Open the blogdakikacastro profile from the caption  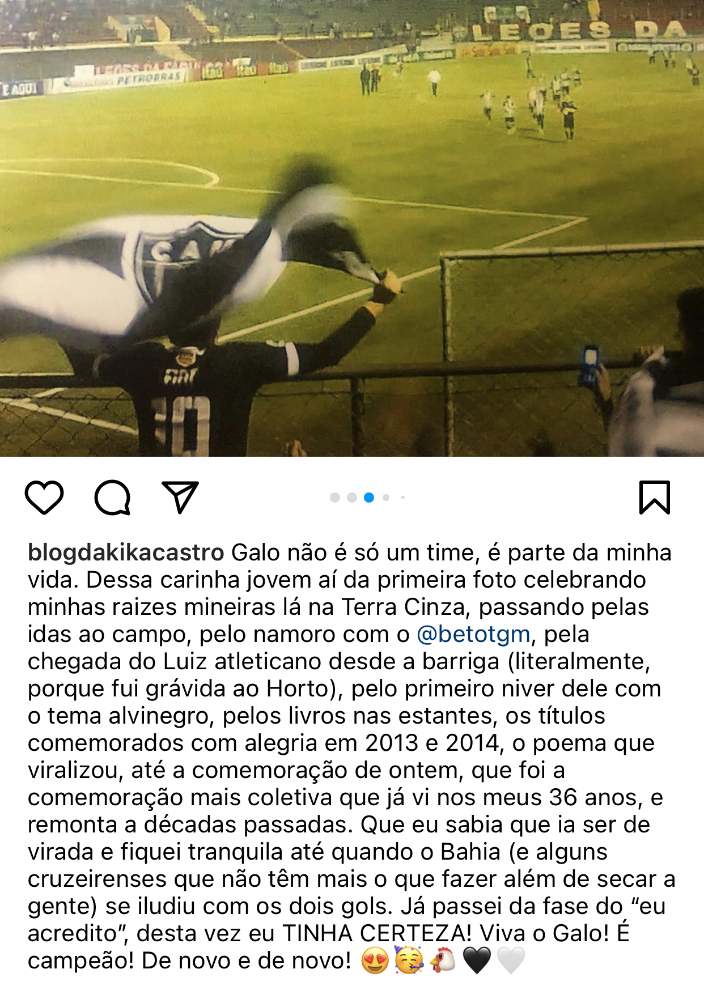[126, 552]
